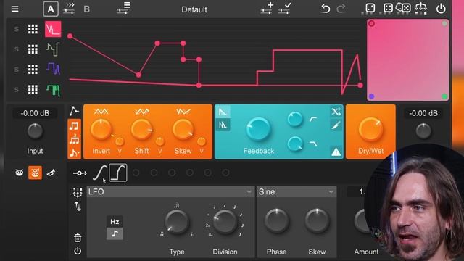Select the envelope curve mode icon

point(74,111)
